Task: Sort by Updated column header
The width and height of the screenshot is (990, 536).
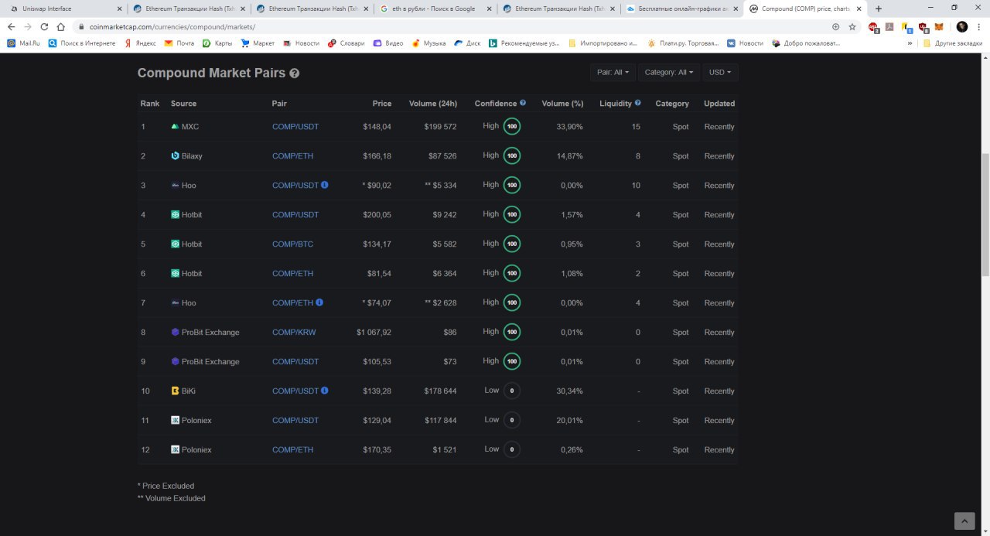Action: tap(719, 103)
